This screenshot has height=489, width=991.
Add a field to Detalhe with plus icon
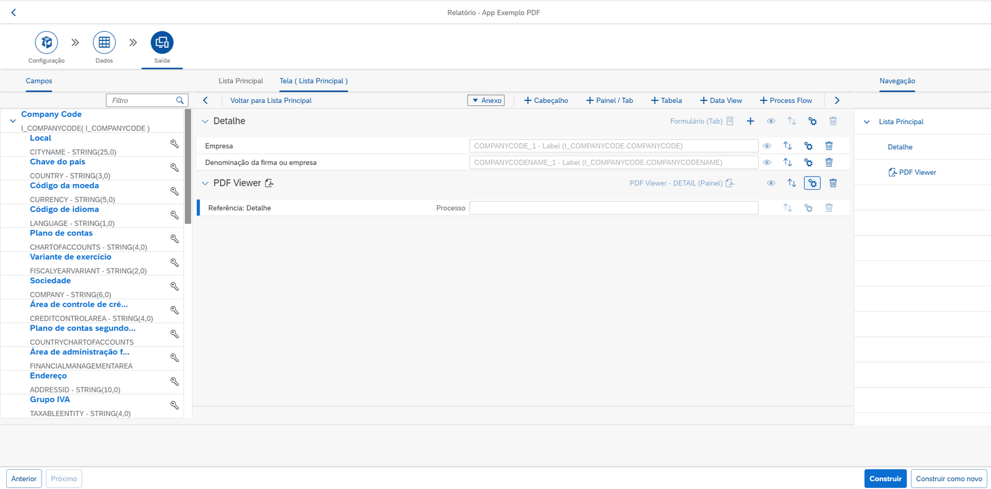(x=750, y=121)
